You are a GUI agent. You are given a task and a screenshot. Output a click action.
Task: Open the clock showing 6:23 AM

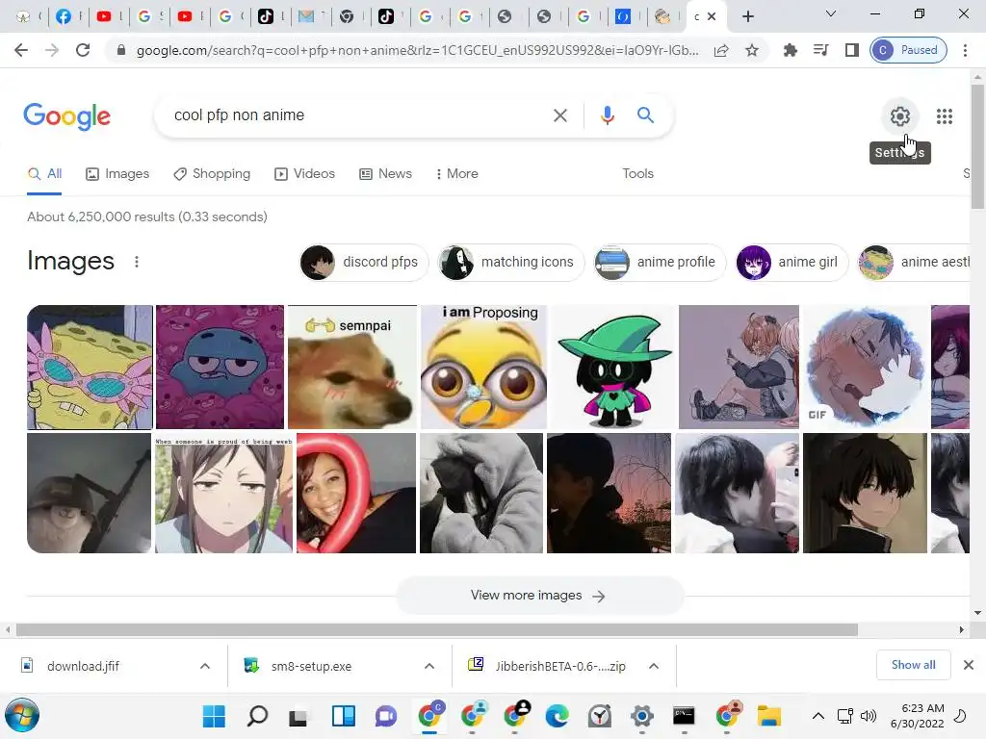(x=918, y=716)
